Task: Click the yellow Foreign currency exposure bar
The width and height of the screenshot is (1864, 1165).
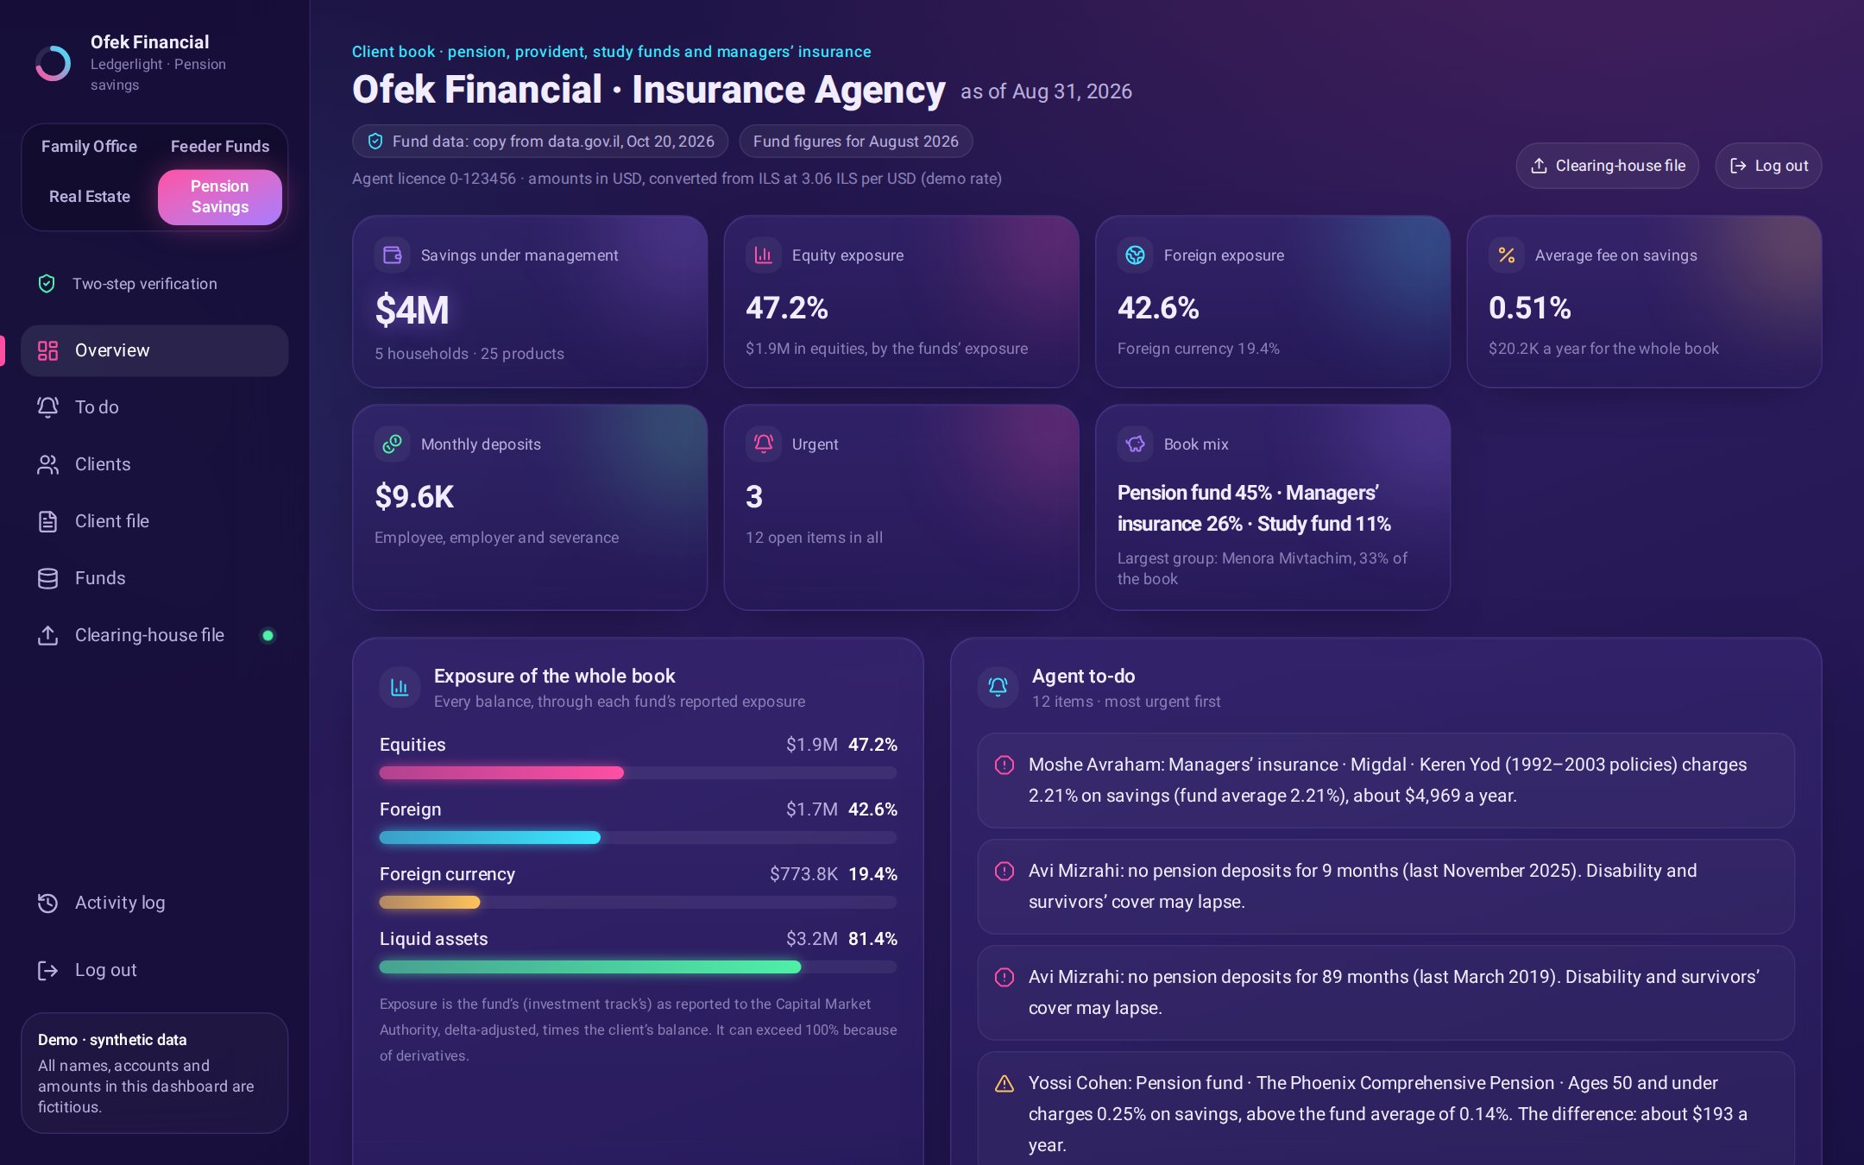Action: point(430,903)
